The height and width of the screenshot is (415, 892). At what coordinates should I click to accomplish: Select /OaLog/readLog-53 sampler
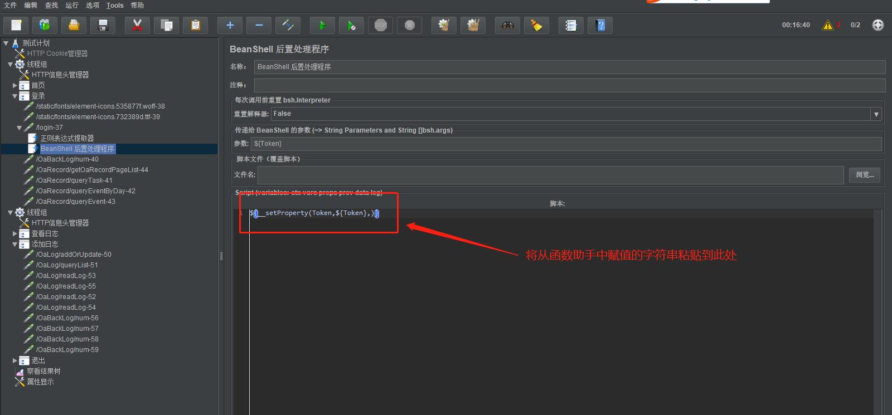click(66, 276)
